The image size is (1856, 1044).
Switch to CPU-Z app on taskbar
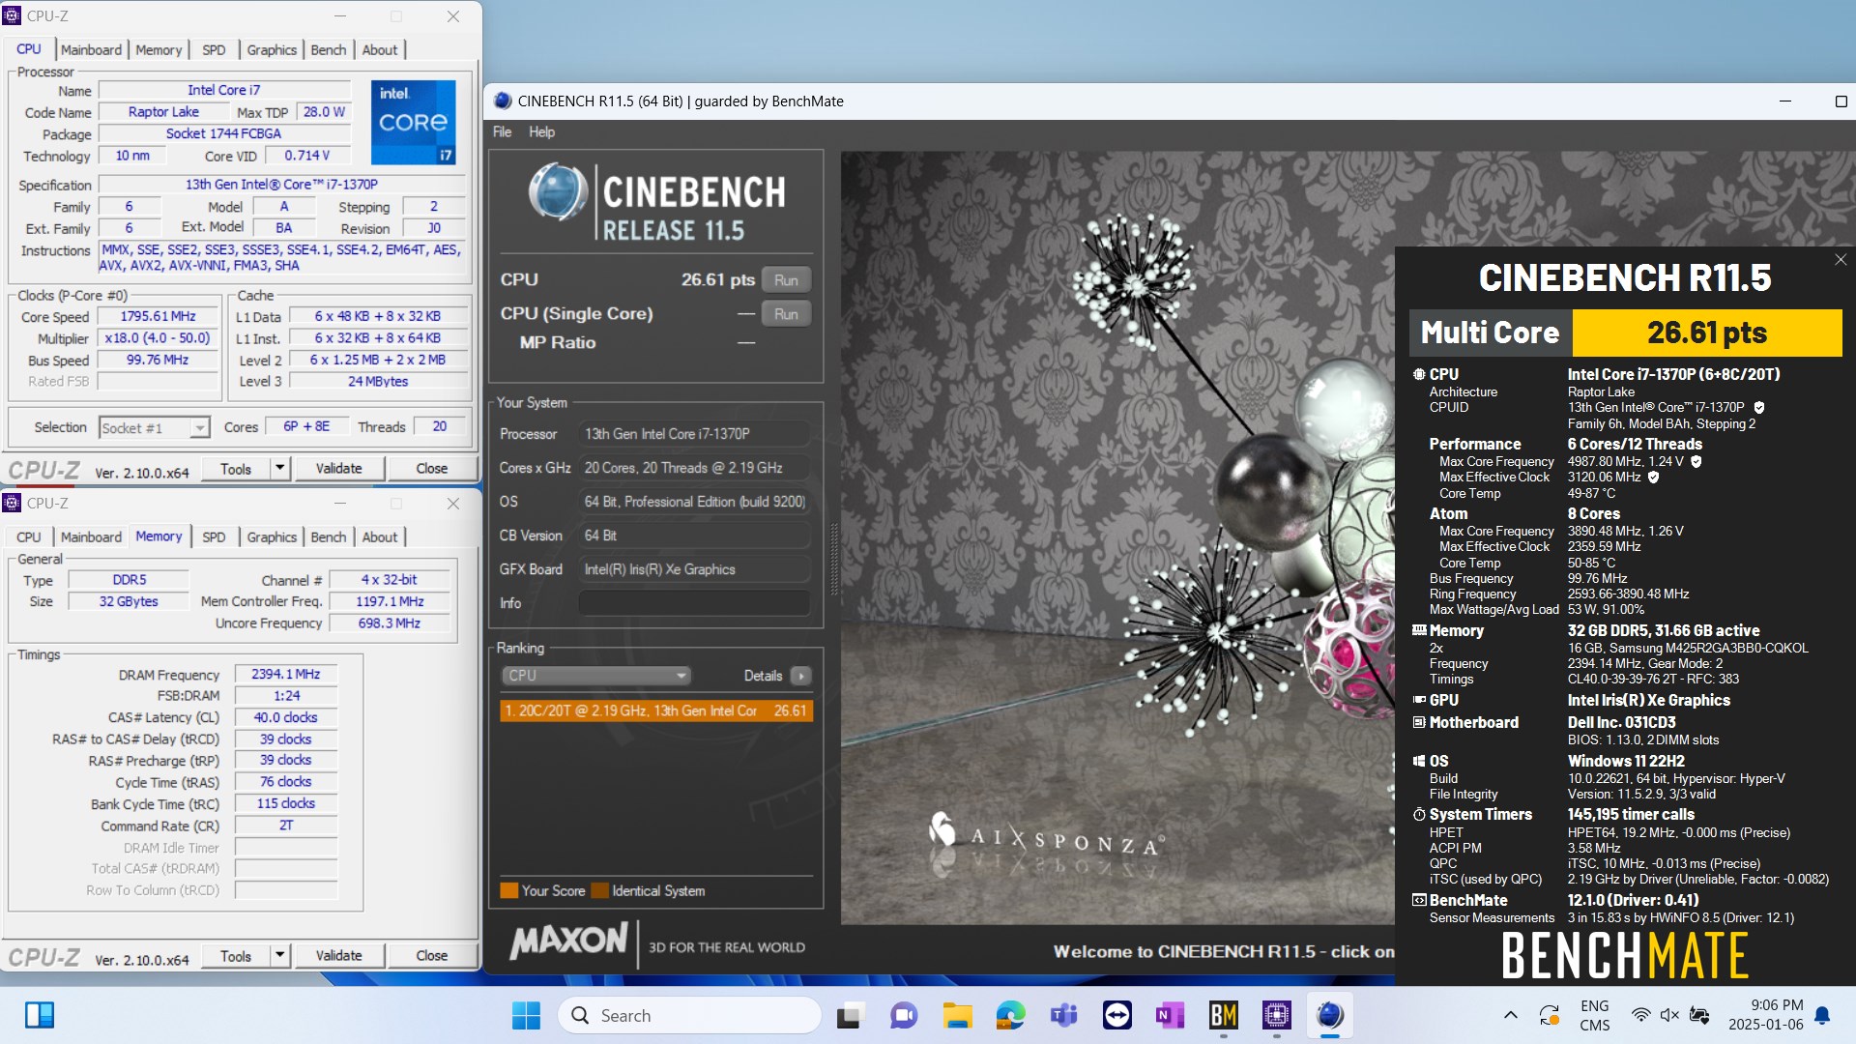(x=1277, y=1015)
